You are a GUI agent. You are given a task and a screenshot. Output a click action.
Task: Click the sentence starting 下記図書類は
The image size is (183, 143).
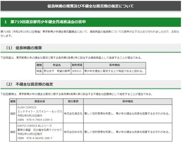77,94
